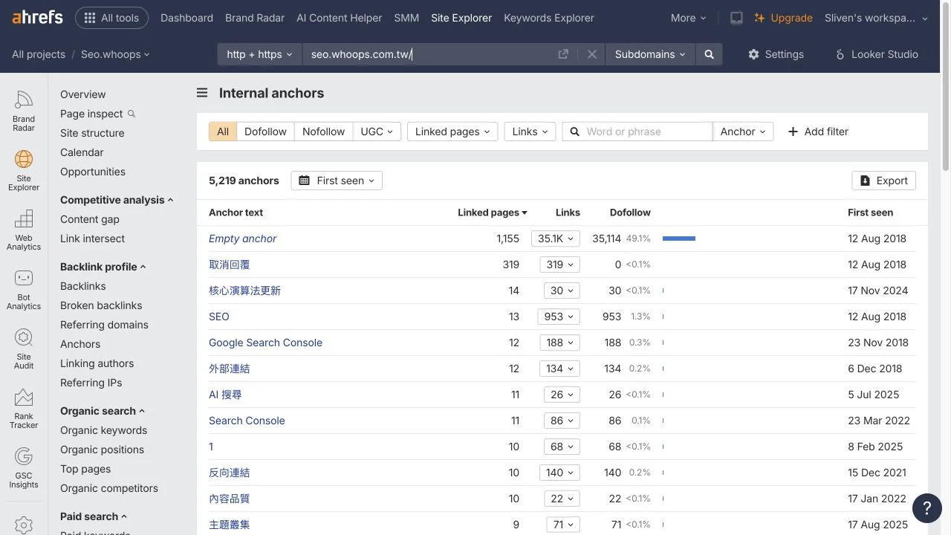Go to Dashboard tab
Image resolution: width=951 pixels, height=535 pixels.
tap(186, 18)
